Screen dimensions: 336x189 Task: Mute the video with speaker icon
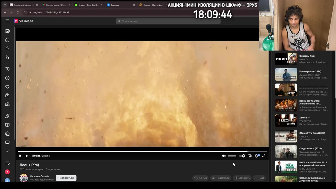coord(224,156)
